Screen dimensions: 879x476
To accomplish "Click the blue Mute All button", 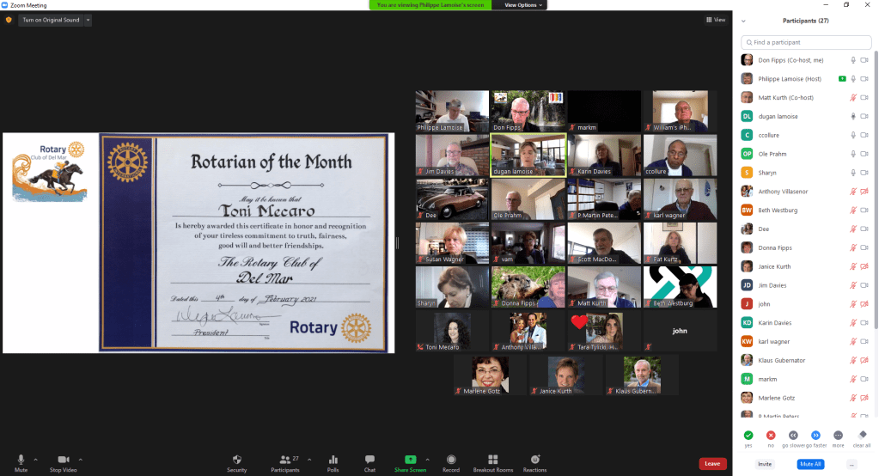I will click(x=810, y=464).
